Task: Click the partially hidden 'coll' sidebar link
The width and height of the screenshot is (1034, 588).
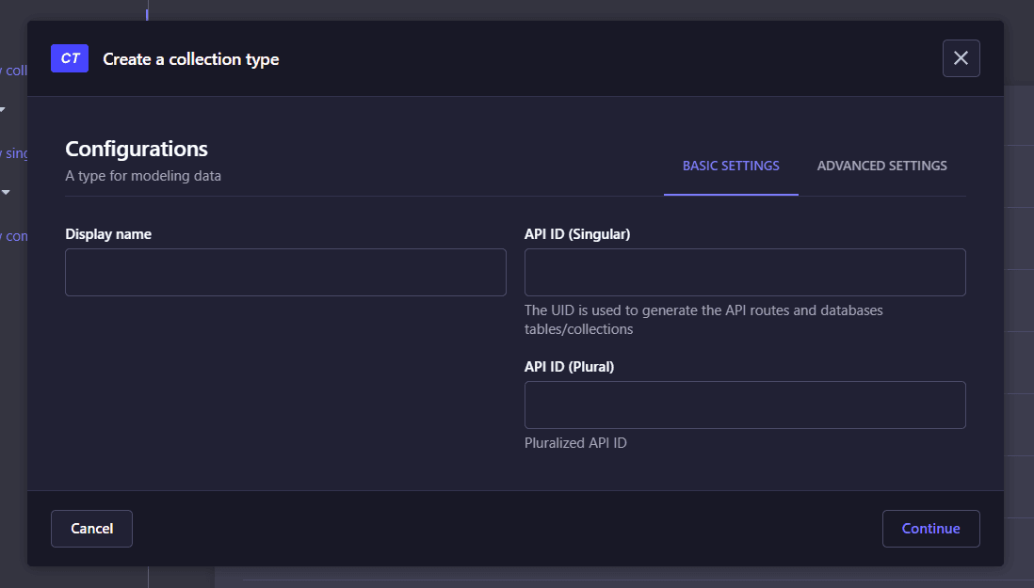Action: pyautogui.click(x=14, y=71)
